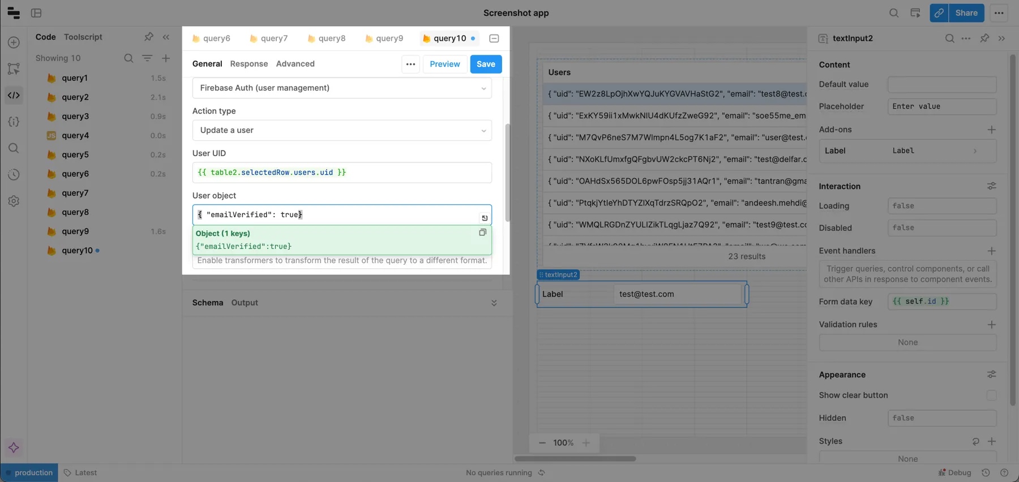1019x482 pixels.
Task: Expand the Label add-on row
Action: click(908, 151)
